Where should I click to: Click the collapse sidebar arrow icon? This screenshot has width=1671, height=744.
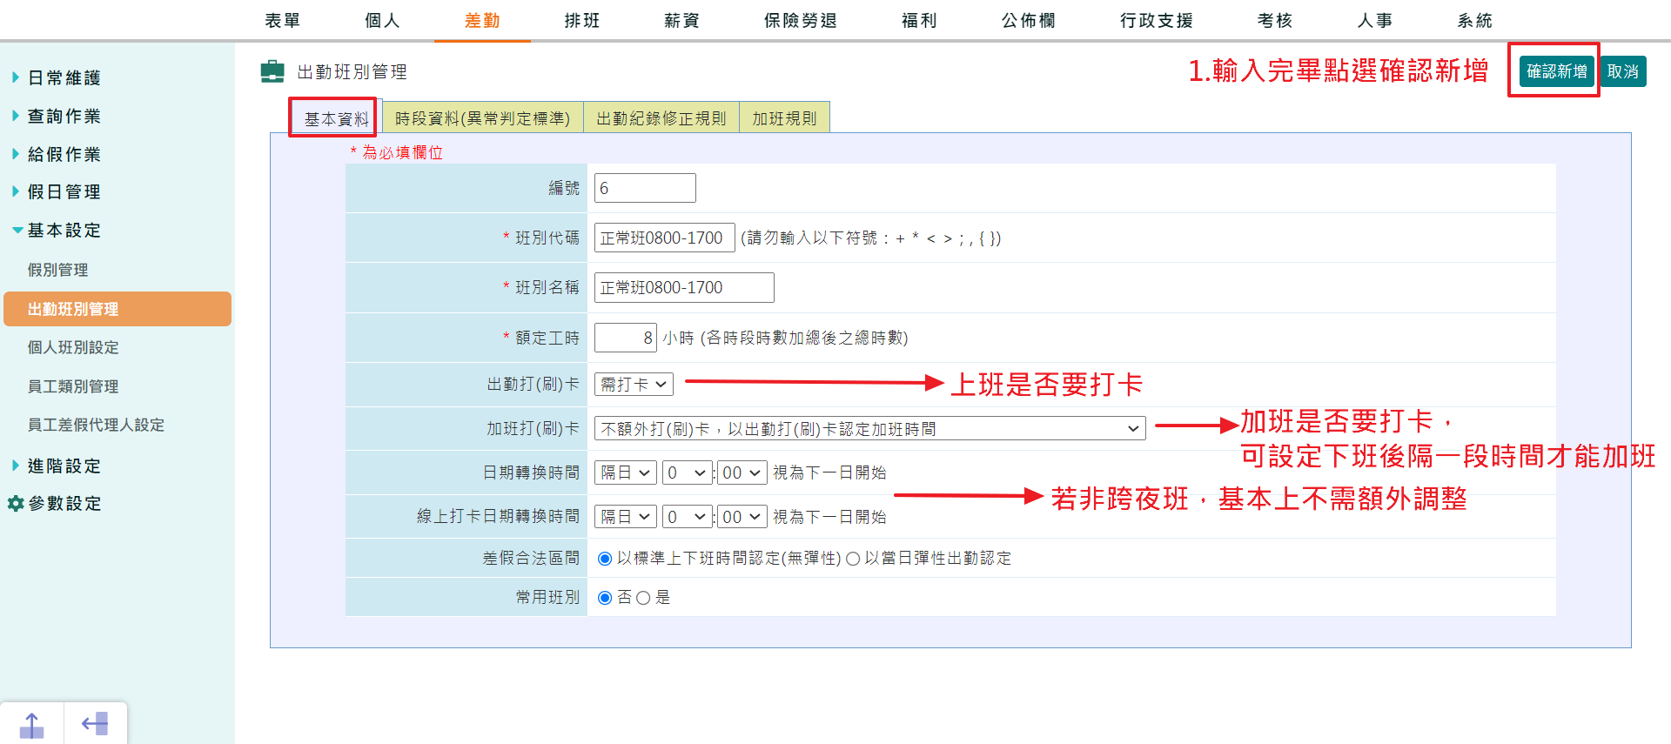tap(95, 724)
